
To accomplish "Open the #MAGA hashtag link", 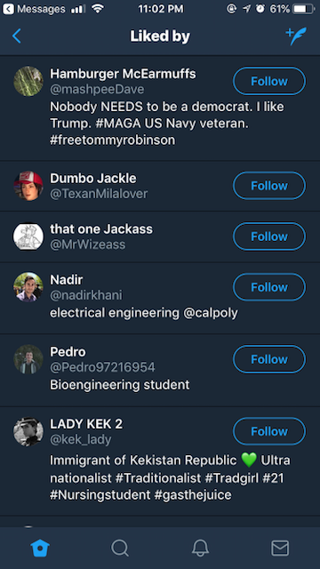I will click(x=116, y=124).
